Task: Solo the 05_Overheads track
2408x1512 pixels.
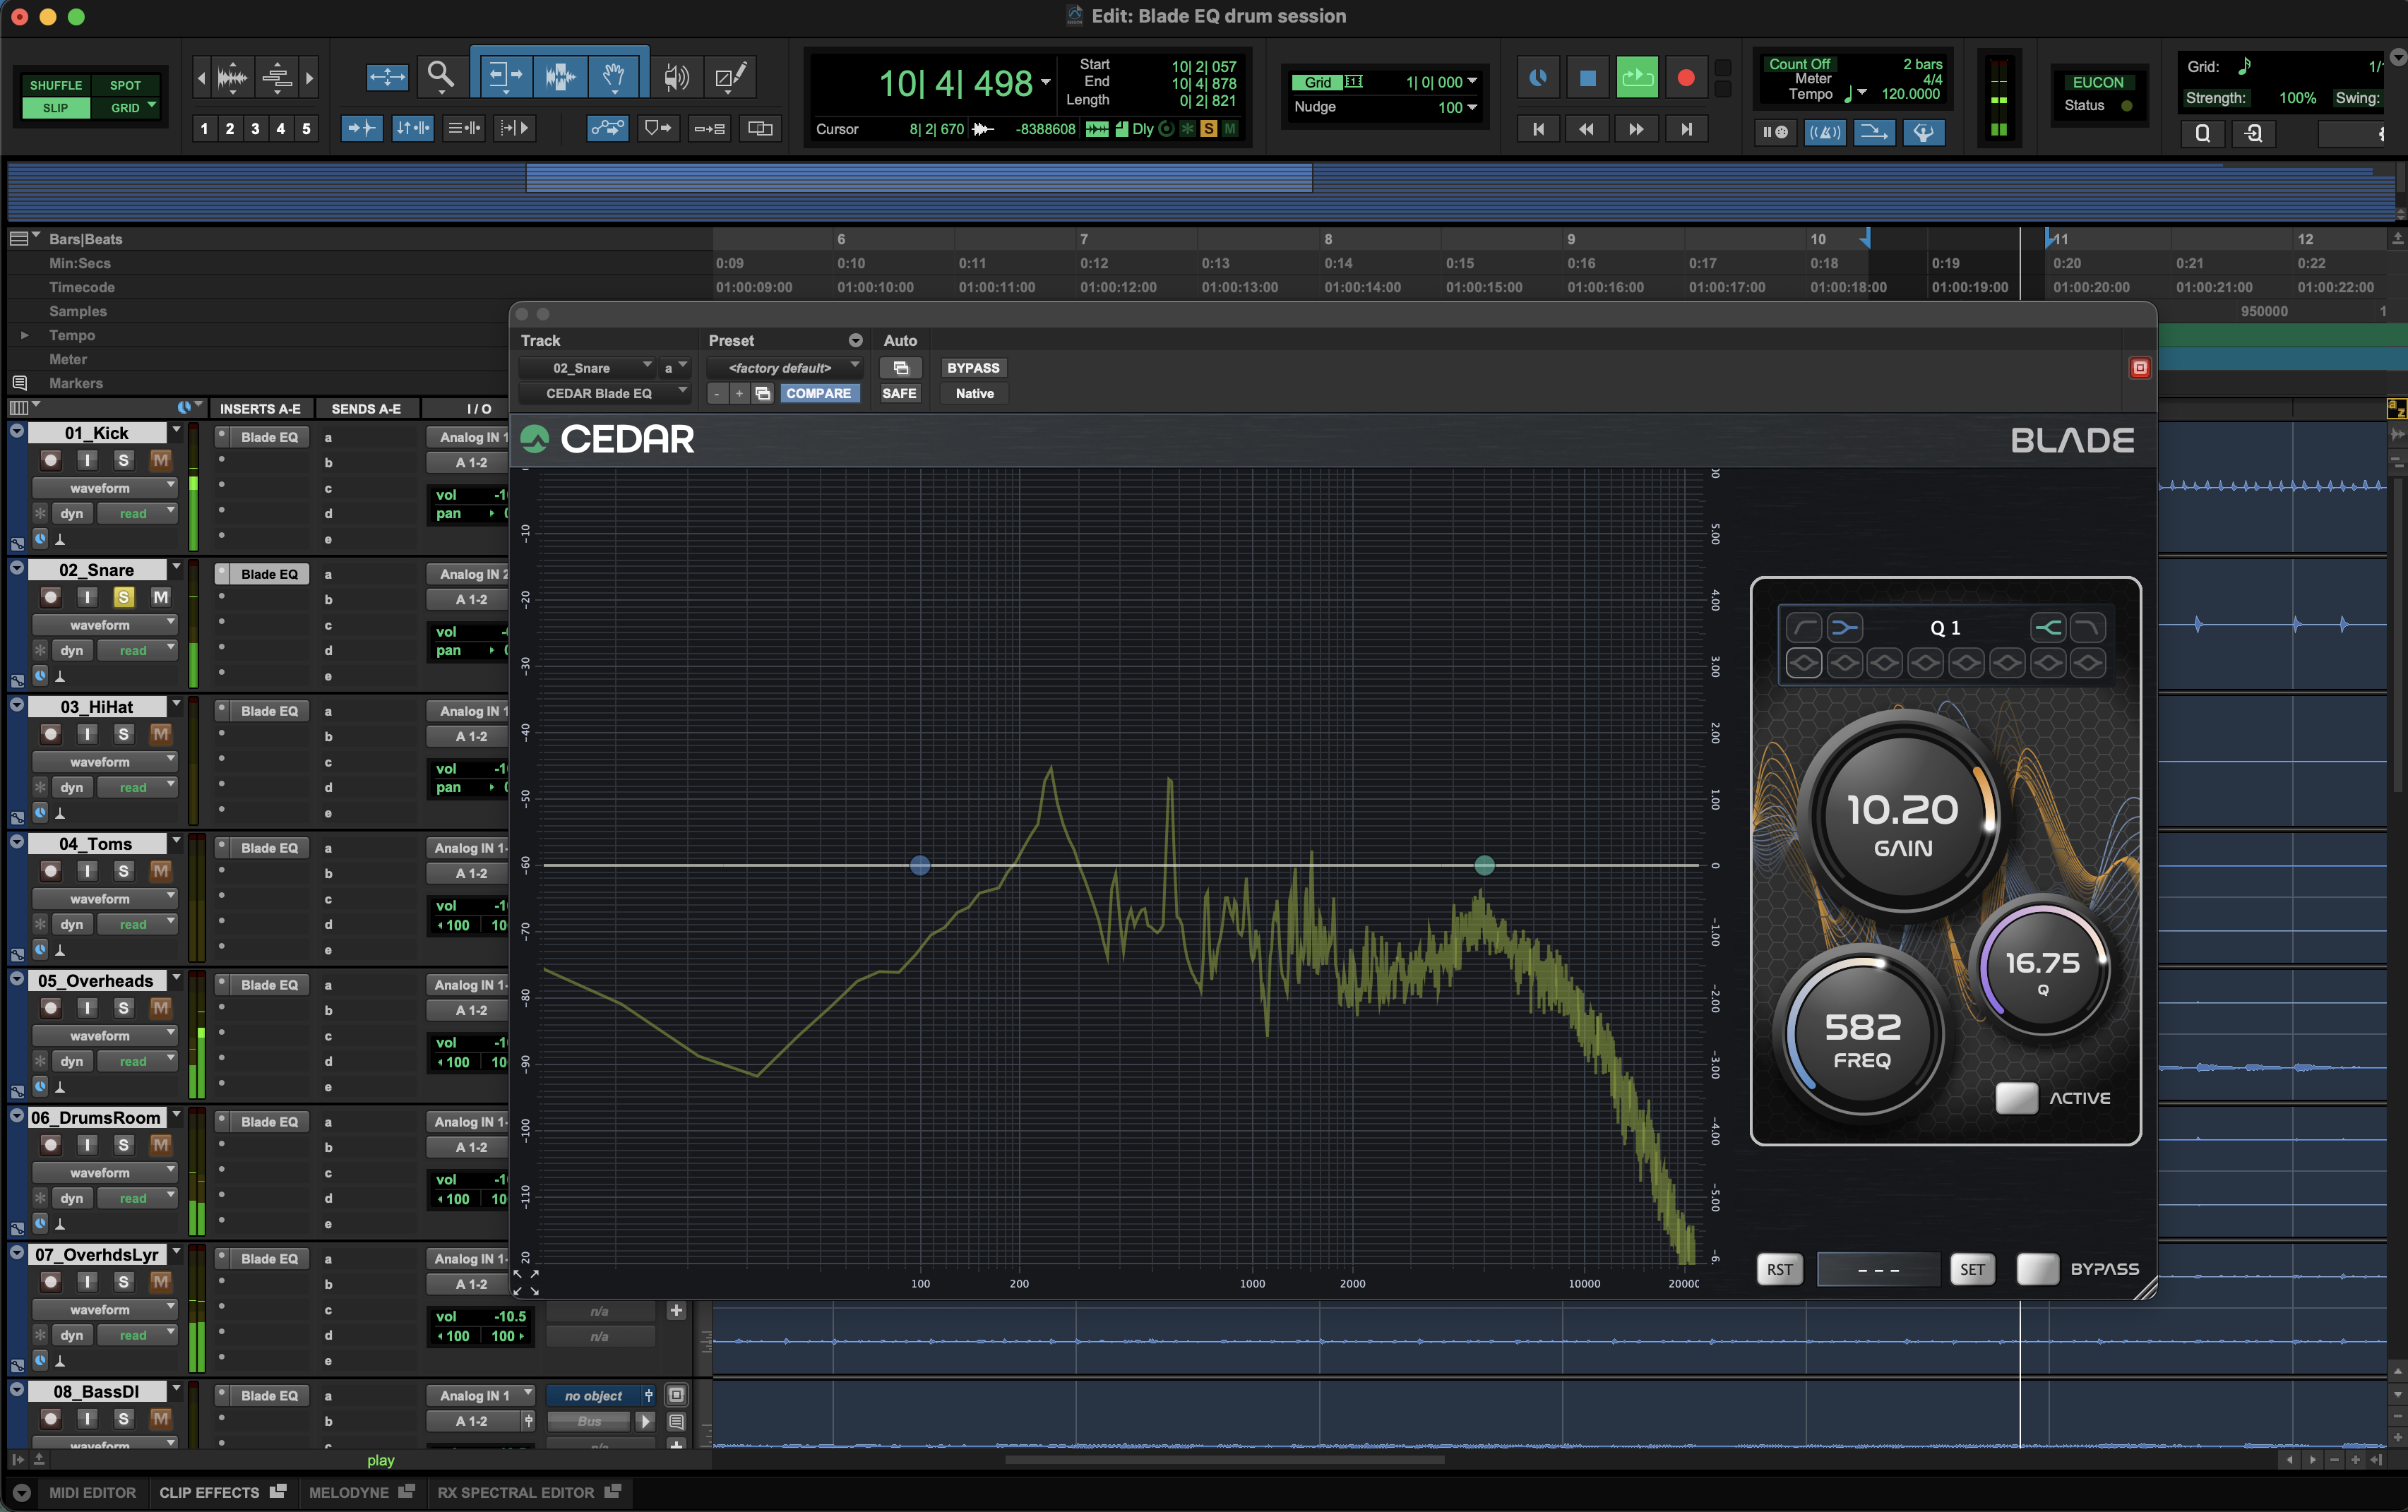Action: coord(123,1008)
